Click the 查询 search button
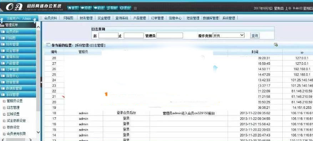The image size is (313, 141). (x=255, y=36)
